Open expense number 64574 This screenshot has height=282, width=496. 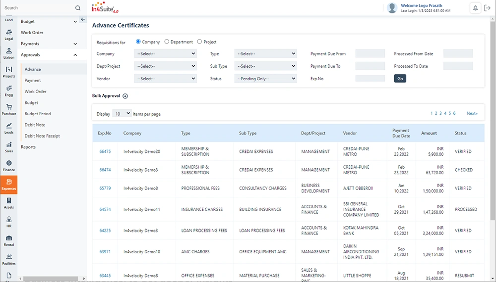coord(105,209)
